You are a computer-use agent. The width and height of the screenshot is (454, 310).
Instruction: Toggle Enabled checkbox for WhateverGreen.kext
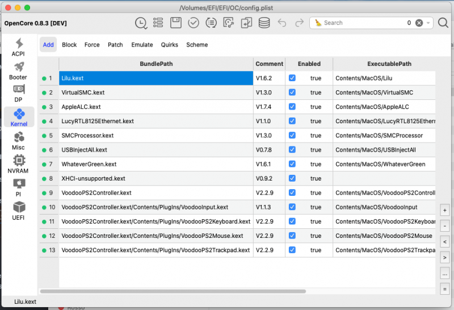(292, 164)
